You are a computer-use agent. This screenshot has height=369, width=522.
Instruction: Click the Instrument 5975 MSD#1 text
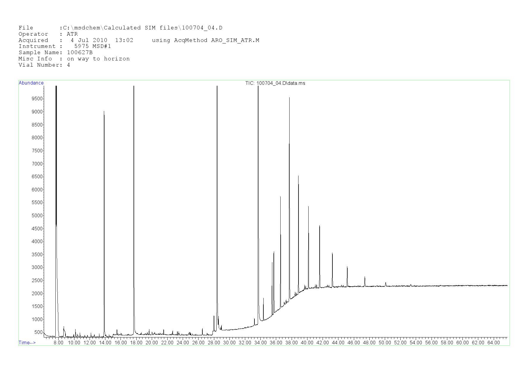click(93, 46)
